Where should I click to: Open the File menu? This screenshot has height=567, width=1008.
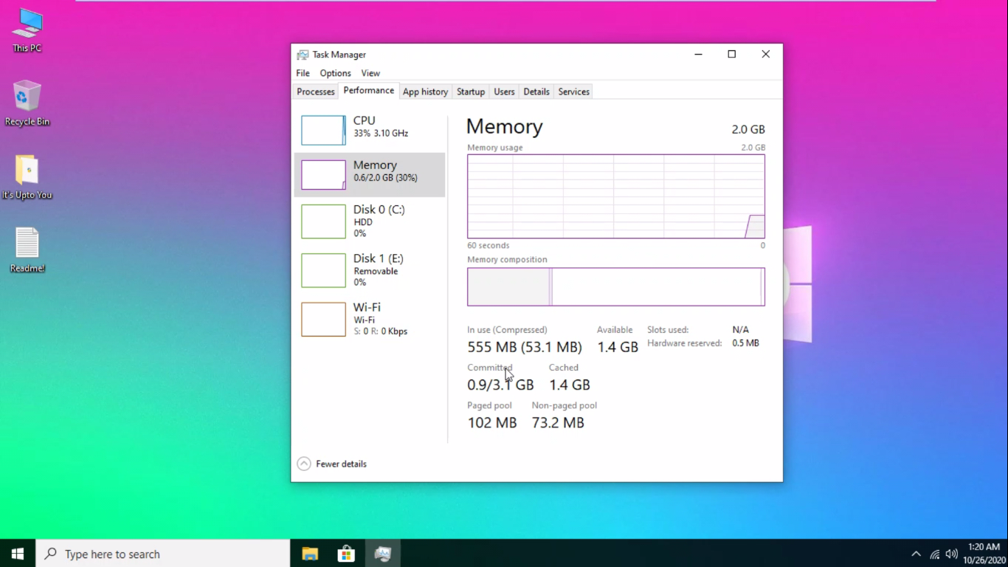tap(303, 73)
